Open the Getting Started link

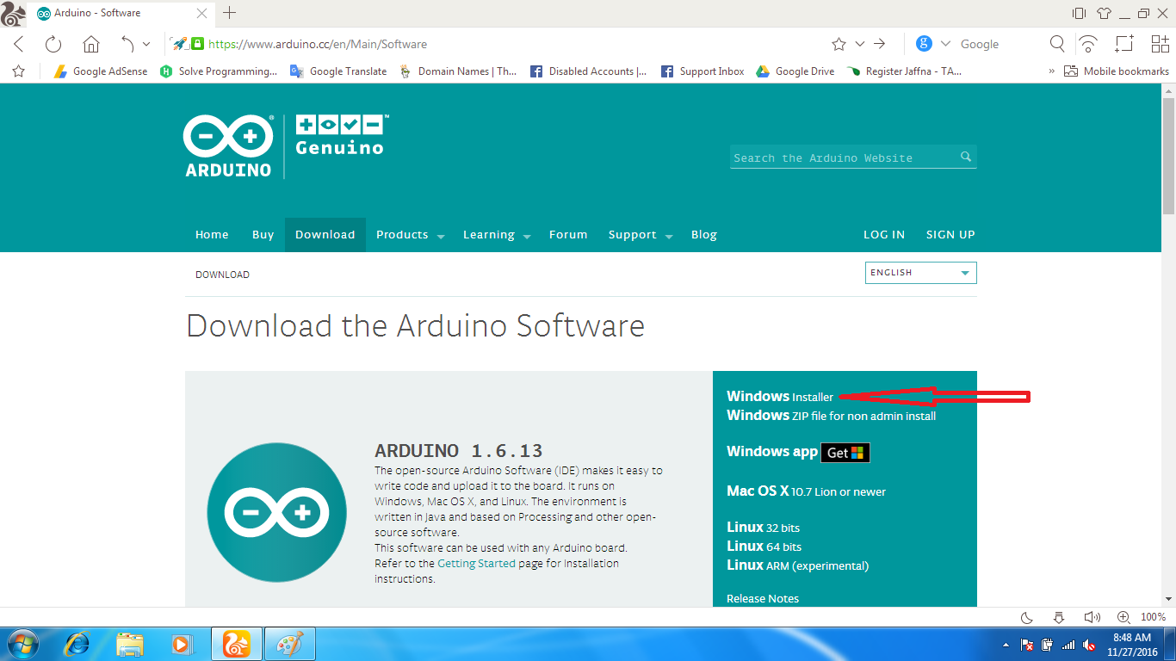[474, 563]
